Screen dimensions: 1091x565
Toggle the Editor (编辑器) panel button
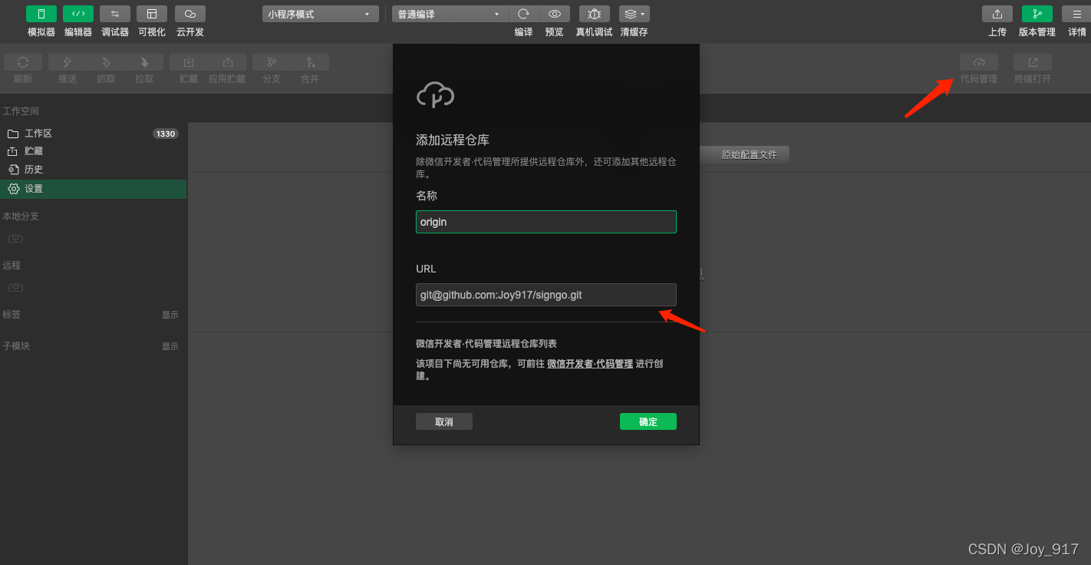click(x=78, y=14)
